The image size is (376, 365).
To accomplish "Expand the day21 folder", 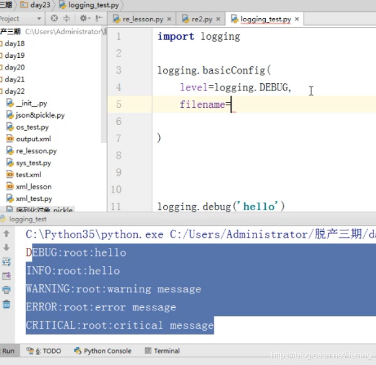I will [x=12, y=79].
